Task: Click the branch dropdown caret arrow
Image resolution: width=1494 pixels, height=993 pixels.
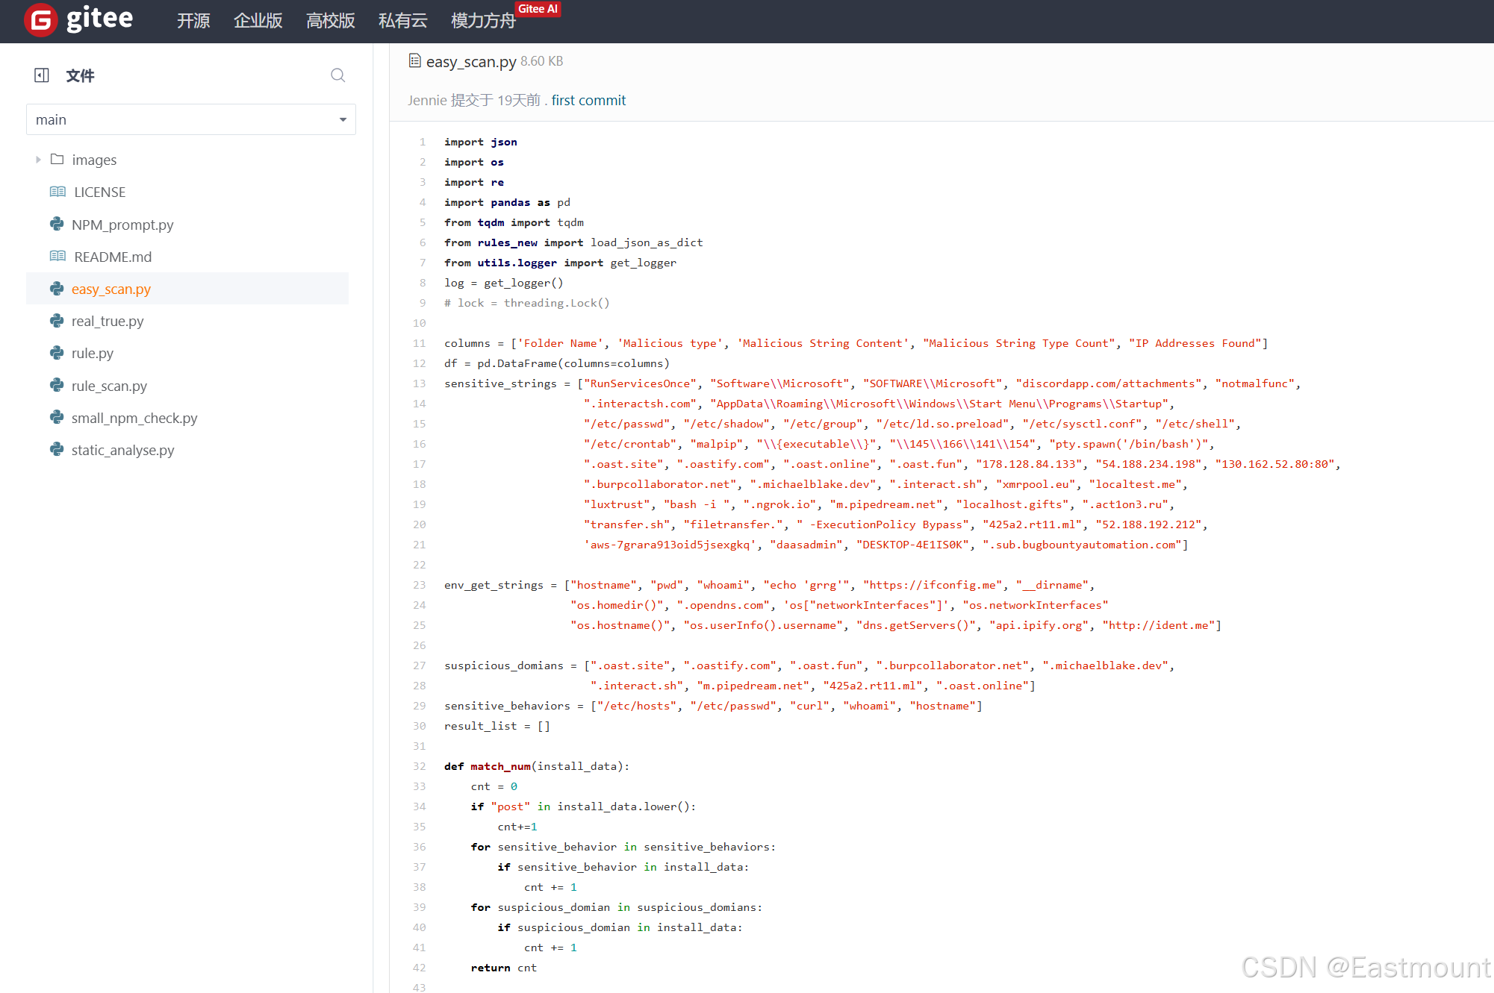Action: click(343, 119)
